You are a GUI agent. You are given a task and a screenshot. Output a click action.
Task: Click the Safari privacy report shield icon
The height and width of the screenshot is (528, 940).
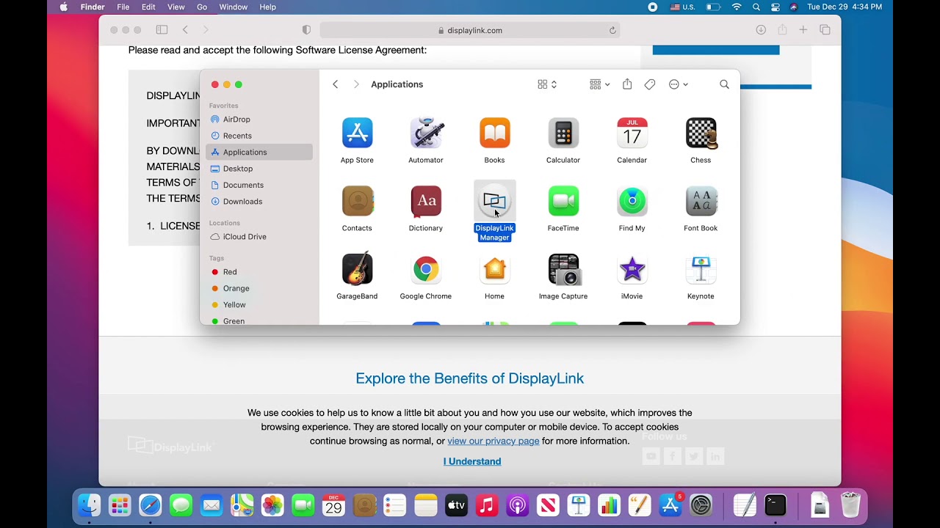coord(306,30)
